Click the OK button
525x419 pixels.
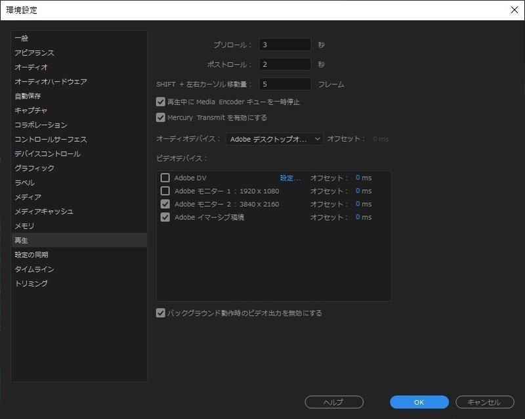tap(419, 402)
